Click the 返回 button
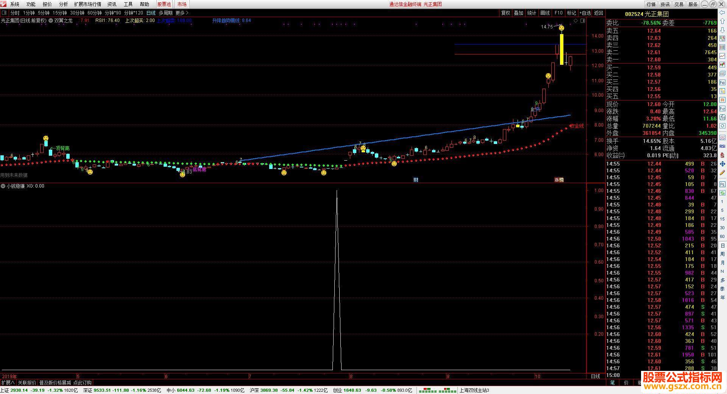 coord(599,13)
